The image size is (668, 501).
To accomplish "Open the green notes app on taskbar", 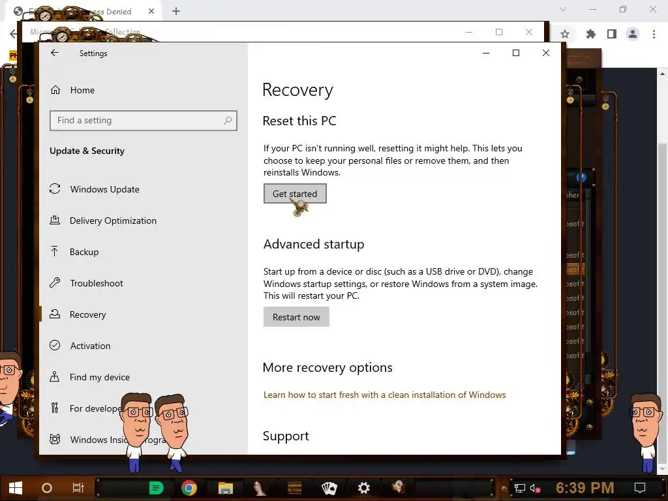I will click(156, 488).
